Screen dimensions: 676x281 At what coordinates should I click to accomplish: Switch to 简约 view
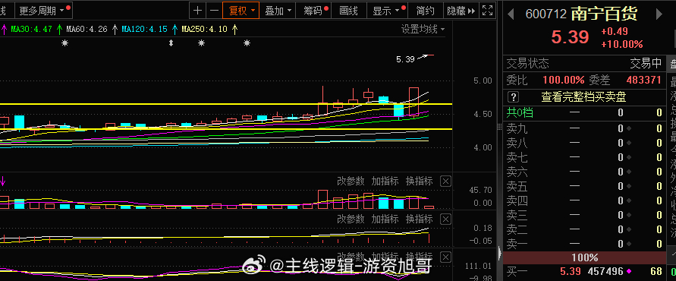(x=426, y=11)
